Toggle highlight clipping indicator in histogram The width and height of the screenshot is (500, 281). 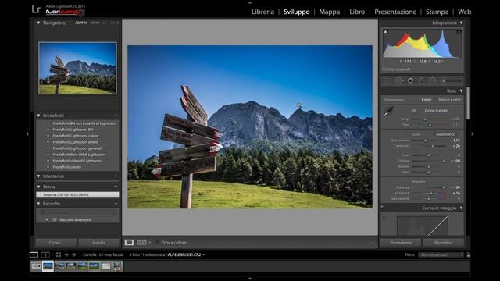(x=459, y=31)
